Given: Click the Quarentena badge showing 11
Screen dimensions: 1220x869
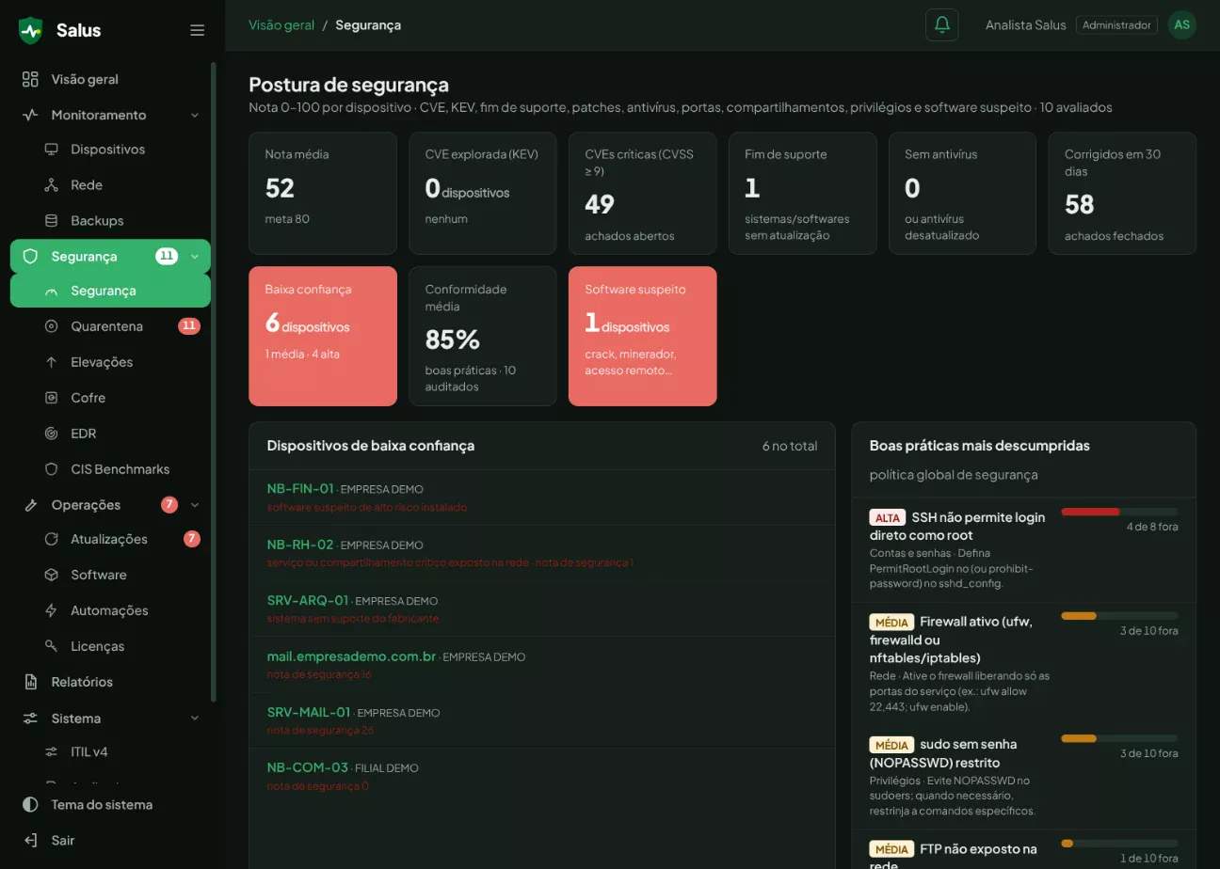Looking at the screenshot, I should pos(189,326).
